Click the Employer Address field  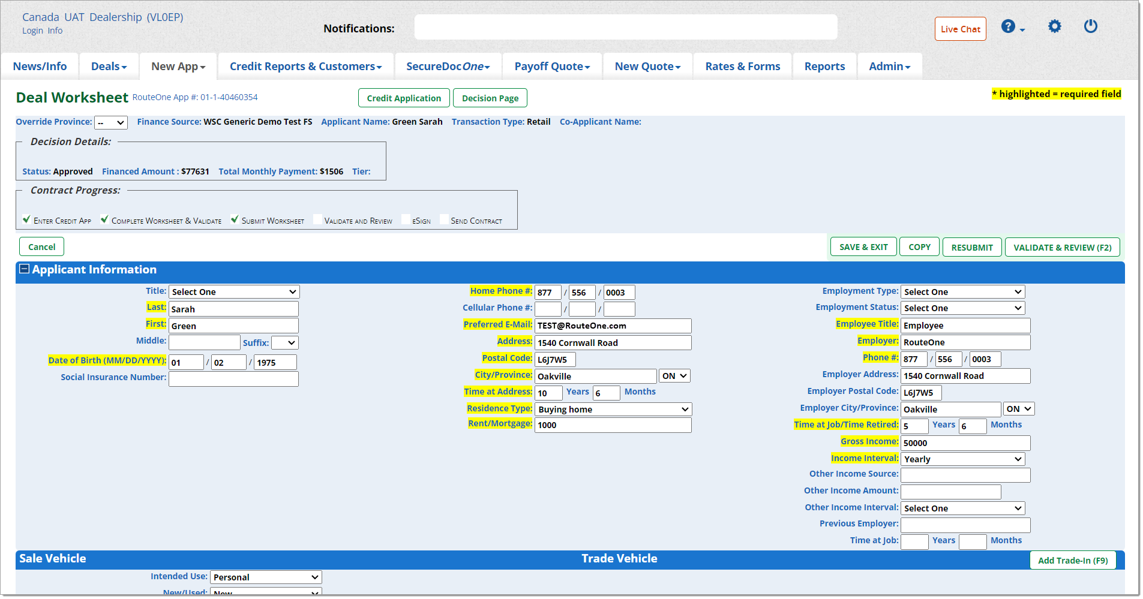(x=965, y=376)
